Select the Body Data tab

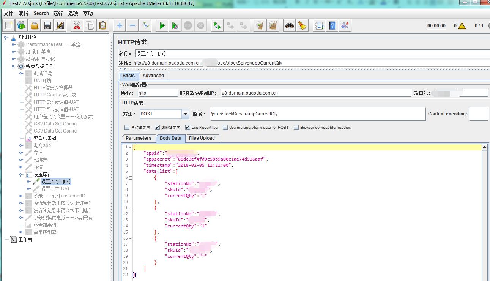(x=170, y=138)
